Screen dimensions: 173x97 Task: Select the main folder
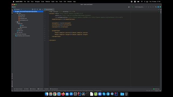pos(21,24)
